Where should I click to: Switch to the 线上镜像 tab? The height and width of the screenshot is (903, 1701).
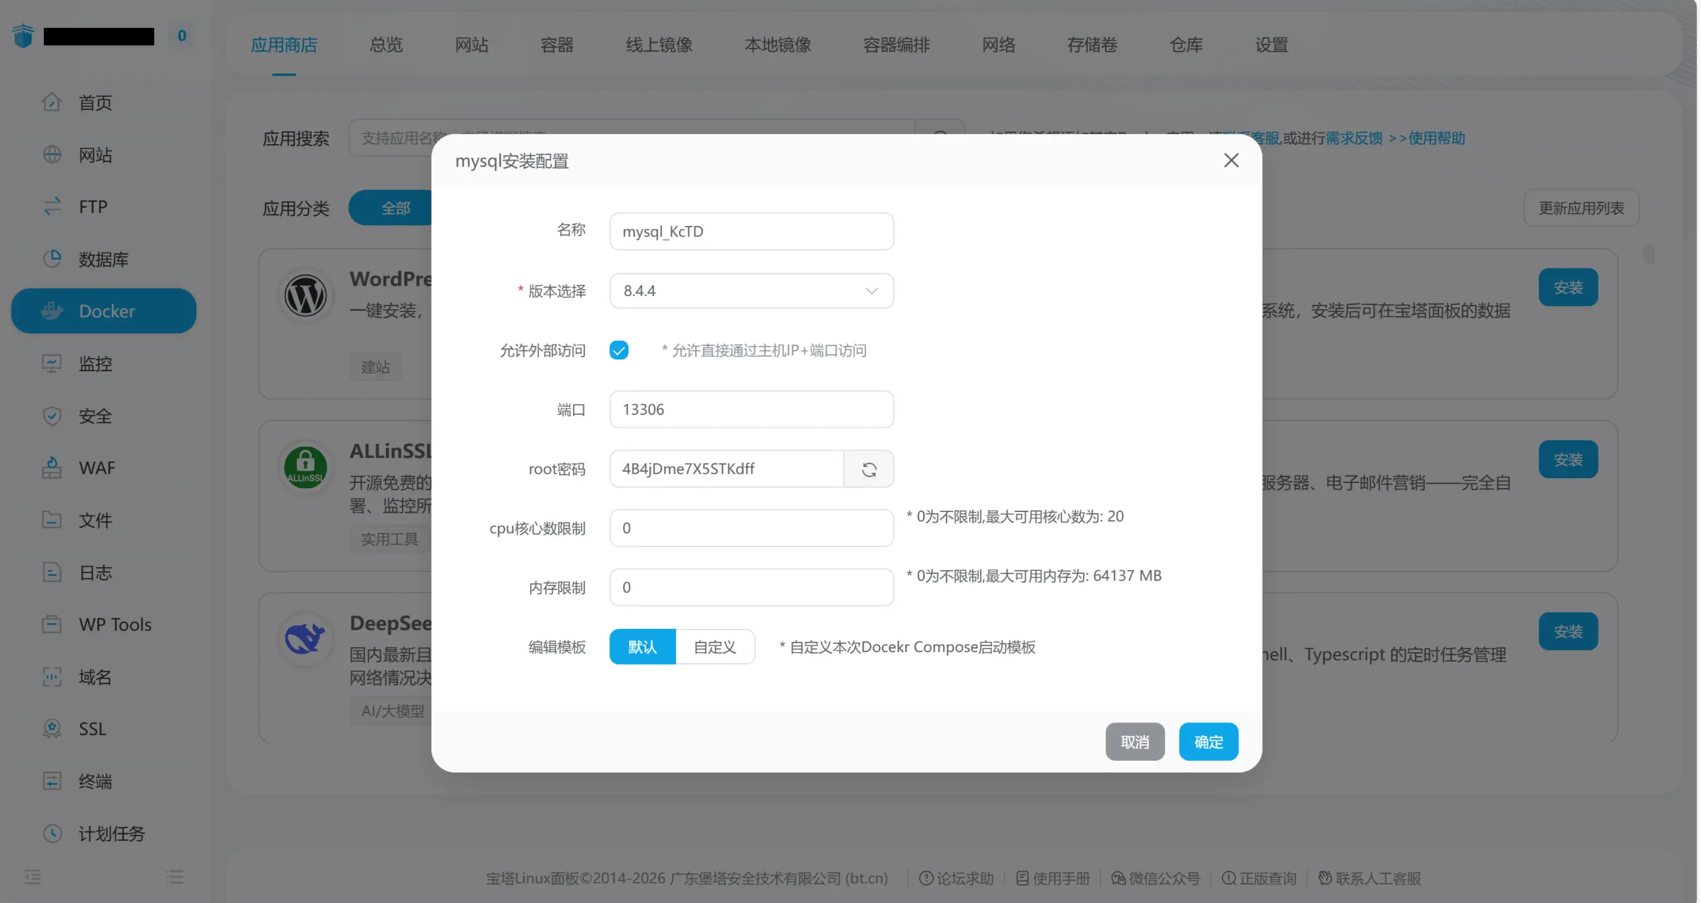pos(659,45)
